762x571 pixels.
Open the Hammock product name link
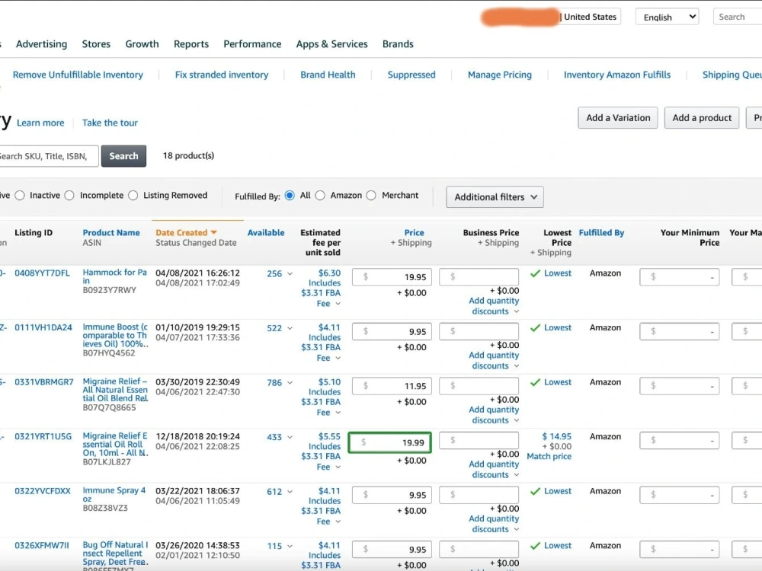tap(115, 276)
